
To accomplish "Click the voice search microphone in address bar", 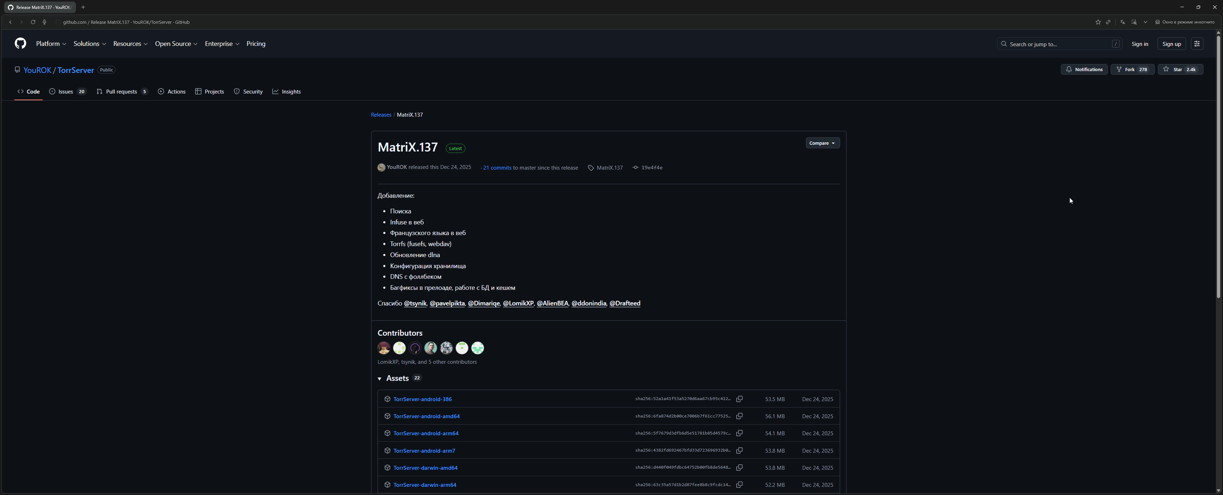I will pyautogui.click(x=44, y=22).
